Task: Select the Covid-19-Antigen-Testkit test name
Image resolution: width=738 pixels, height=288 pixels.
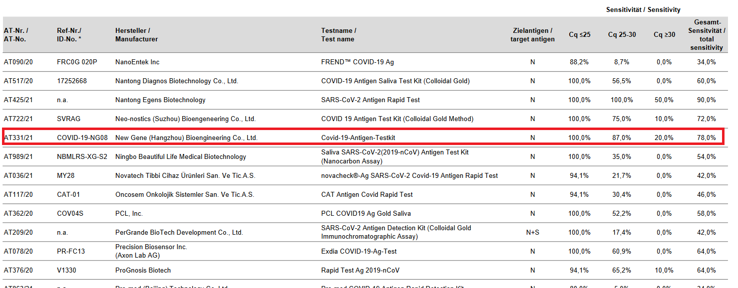Action: [358, 138]
